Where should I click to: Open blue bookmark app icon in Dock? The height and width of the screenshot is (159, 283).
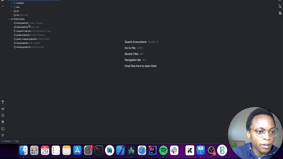[x=110, y=150]
